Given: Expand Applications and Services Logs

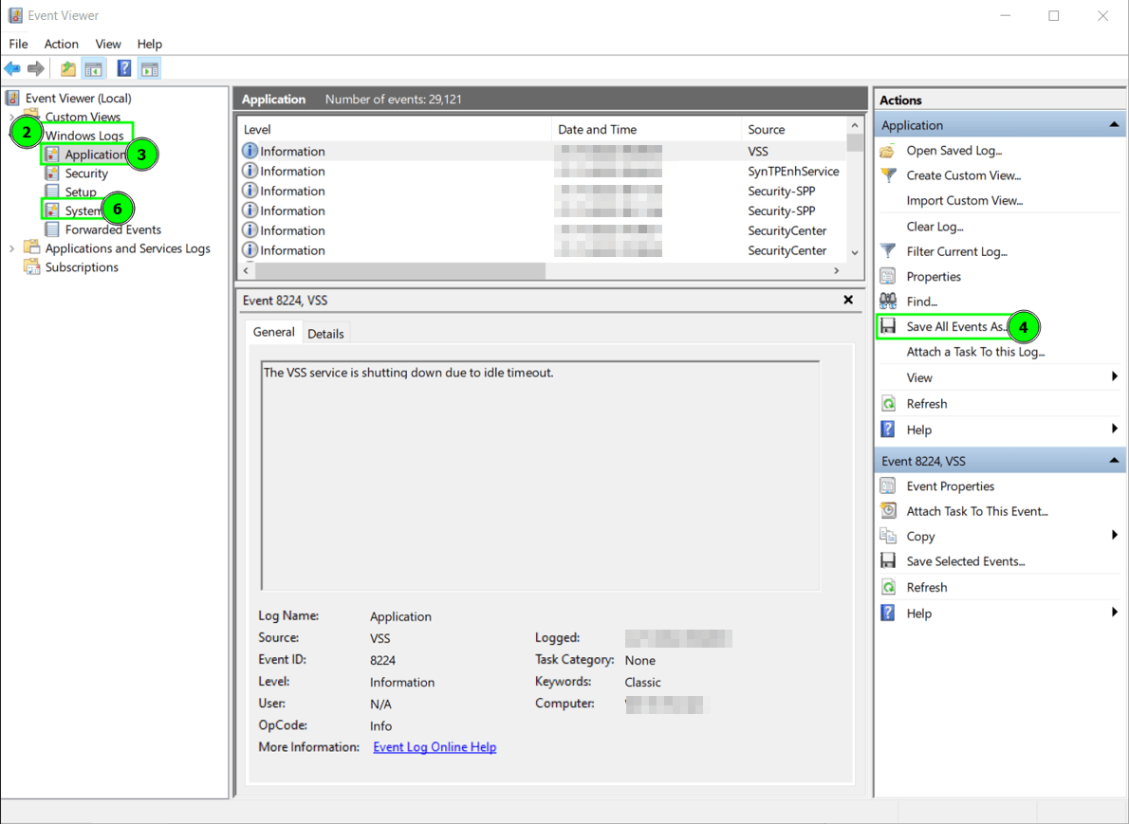Looking at the screenshot, I should pos(10,247).
